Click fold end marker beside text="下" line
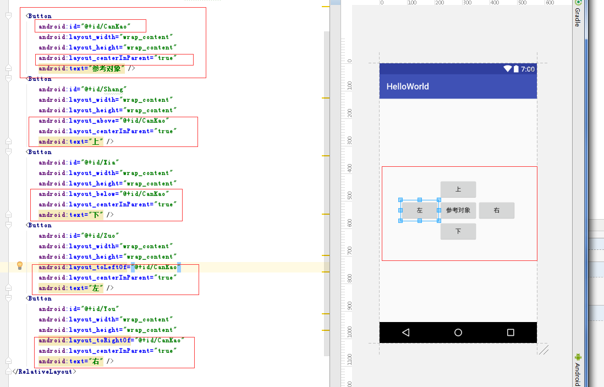Viewport: 604px width, 387px height. tap(8, 215)
